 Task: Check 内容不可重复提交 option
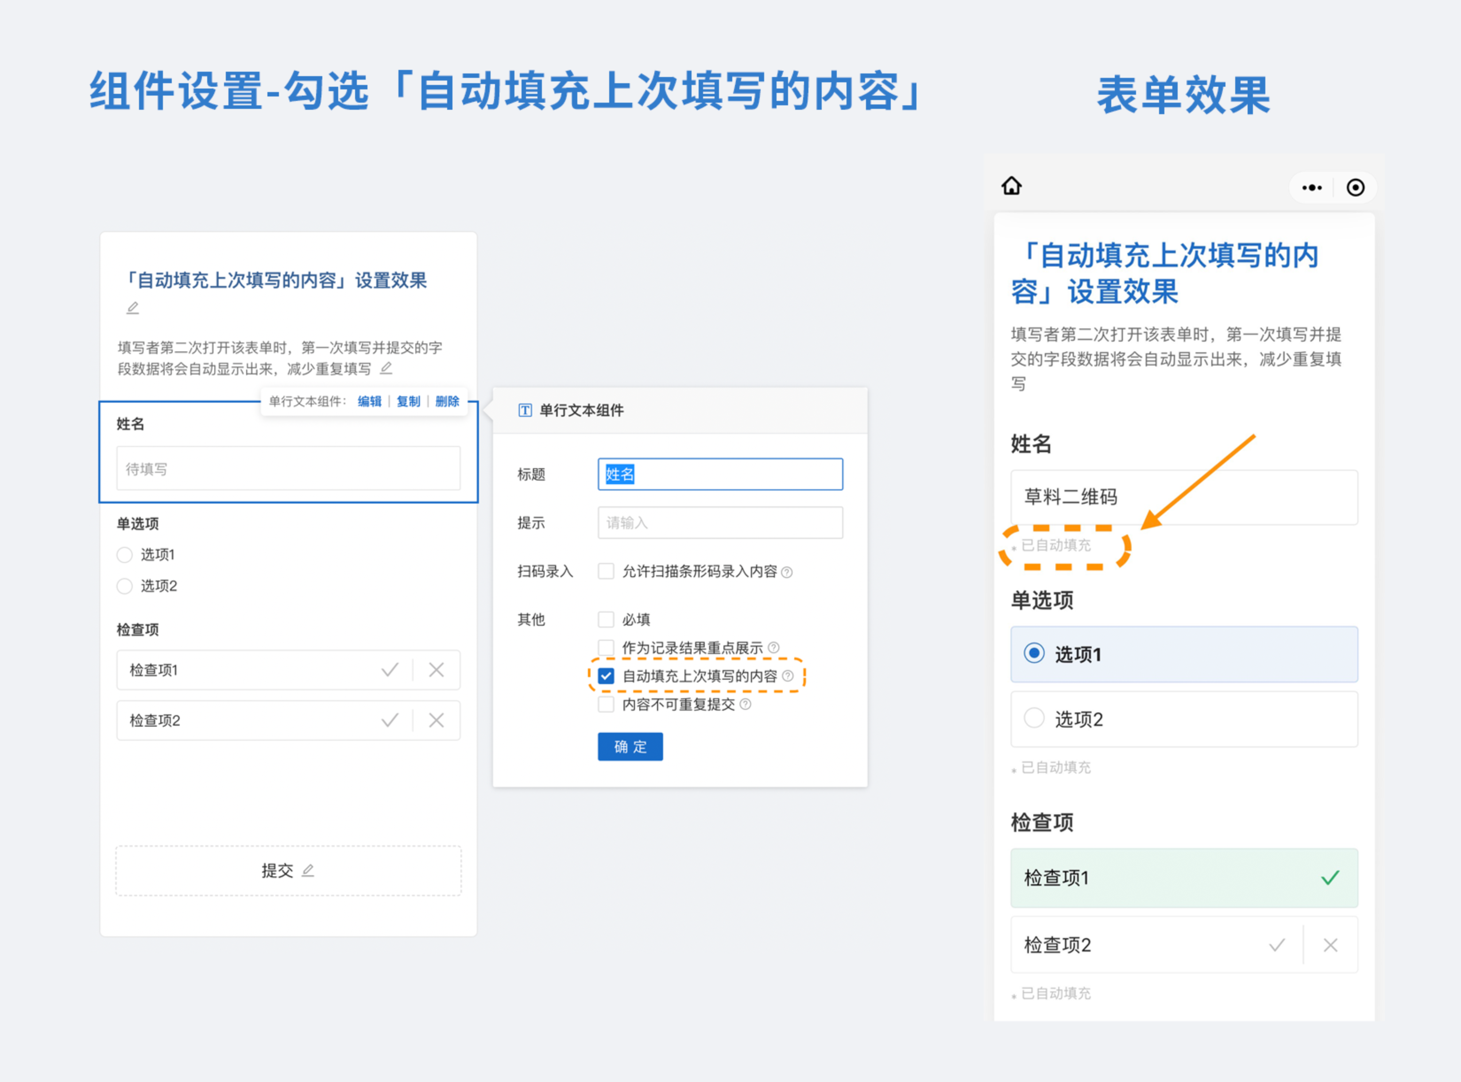pyautogui.click(x=606, y=705)
